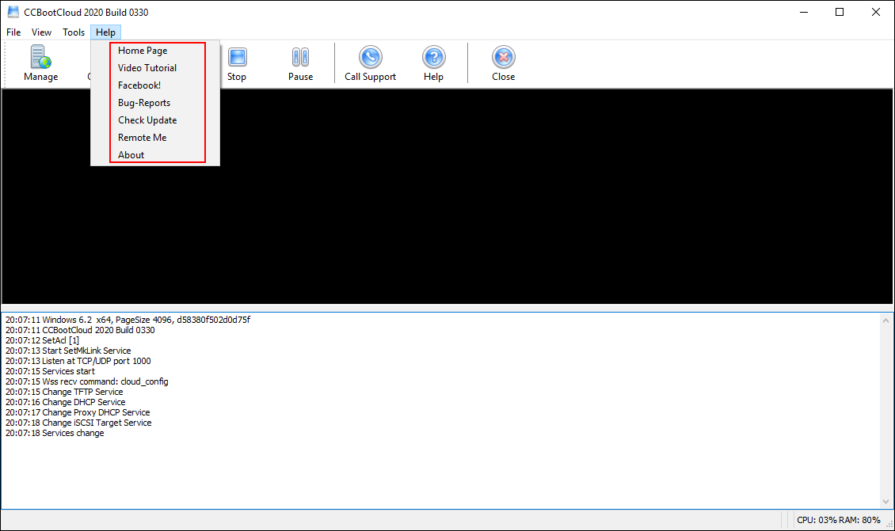Choose Remote Me menu option
This screenshot has width=895, height=531.
pyautogui.click(x=143, y=138)
